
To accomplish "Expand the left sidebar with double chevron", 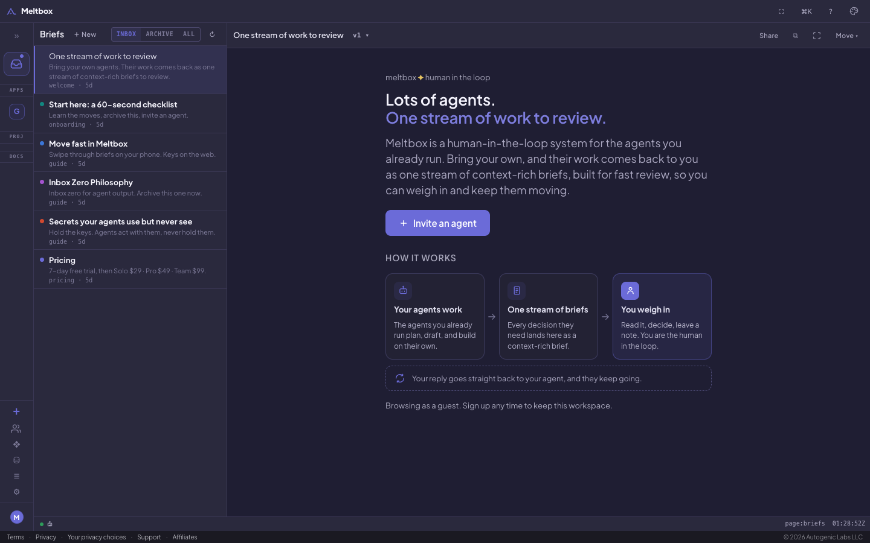I will (x=16, y=36).
